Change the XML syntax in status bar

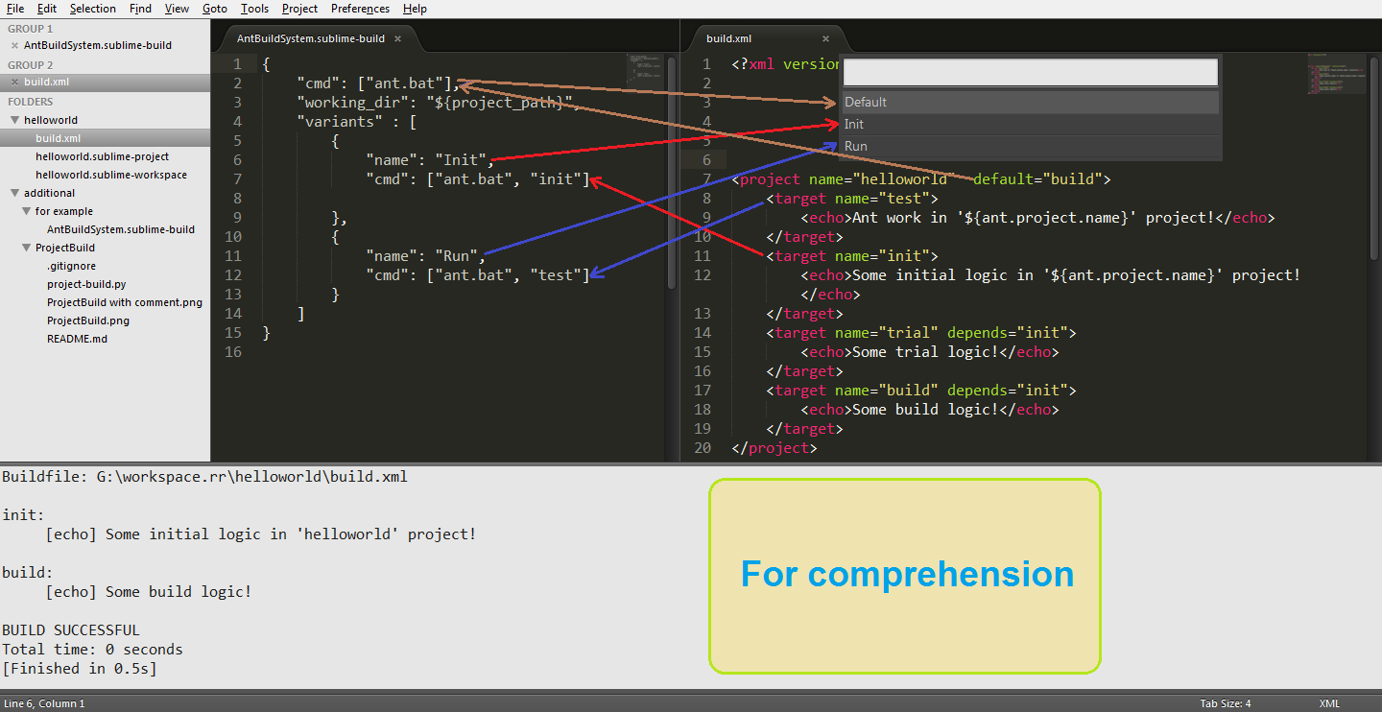point(1329,703)
